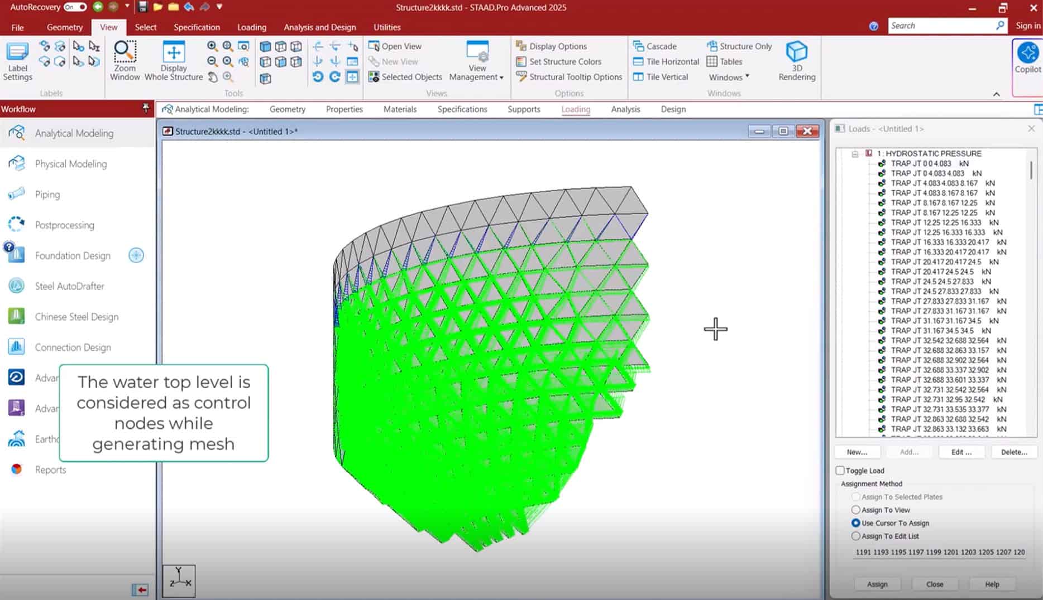Open the 3D Rendering view
The width and height of the screenshot is (1043, 600).
[797, 61]
